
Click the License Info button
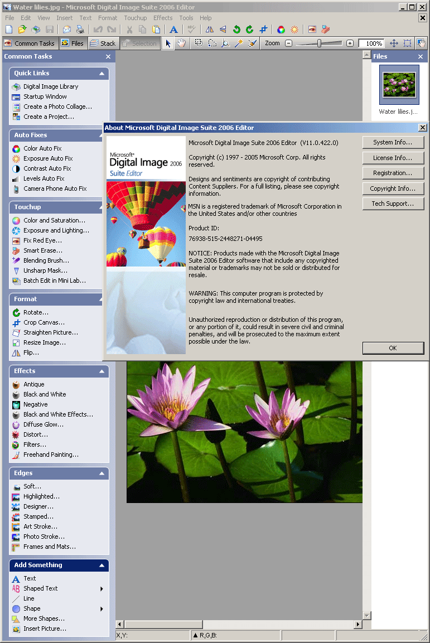coord(393,158)
